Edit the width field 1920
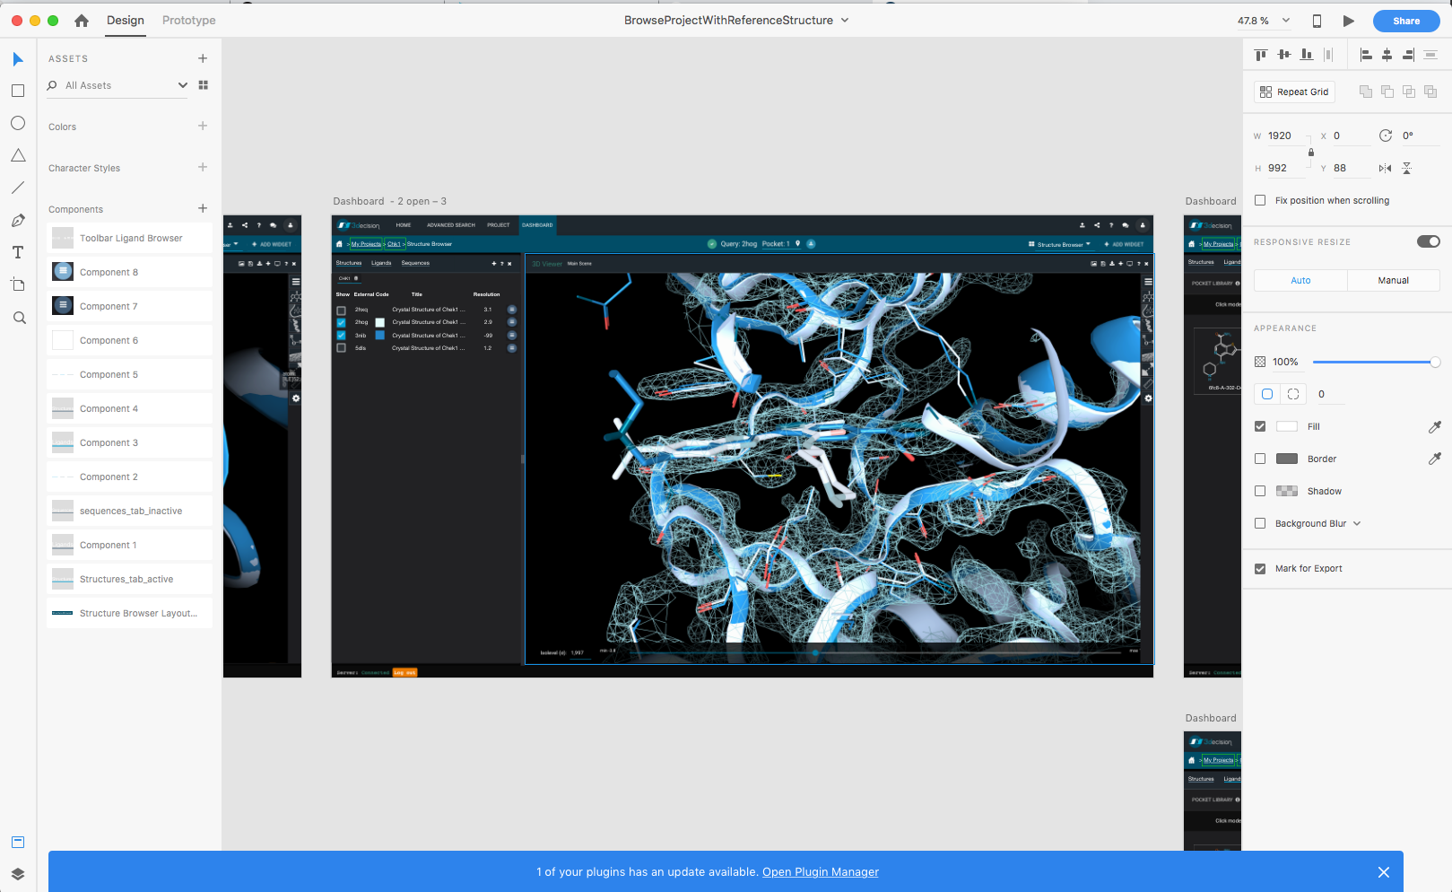Image resolution: width=1452 pixels, height=892 pixels. 1285,136
